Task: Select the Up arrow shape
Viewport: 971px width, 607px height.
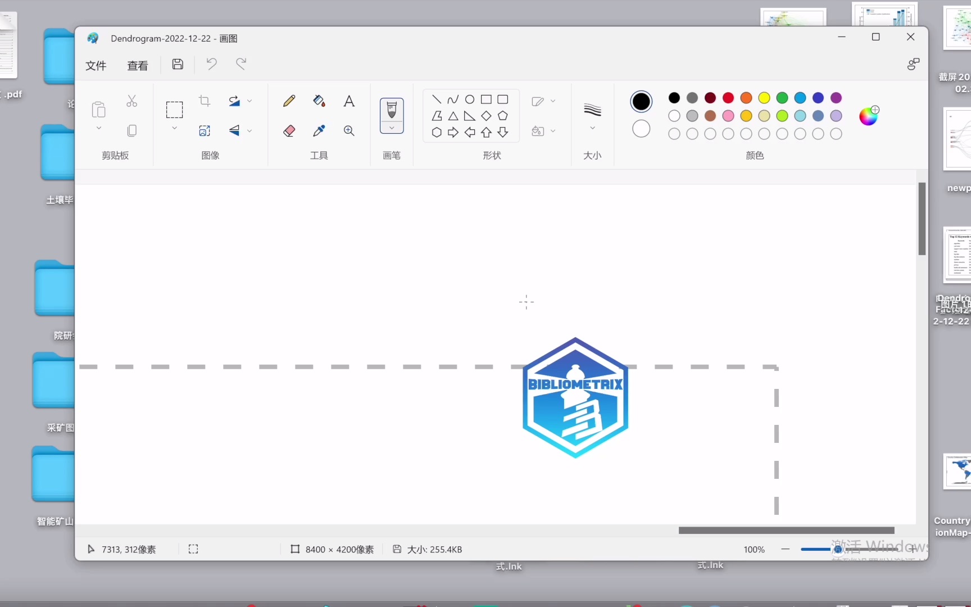Action: tap(486, 133)
